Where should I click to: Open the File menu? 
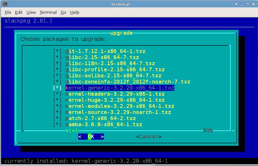point(8,13)
